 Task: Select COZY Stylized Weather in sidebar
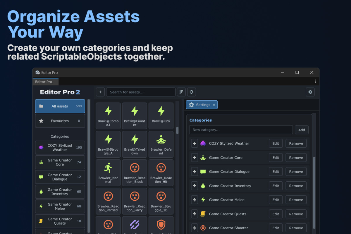coord(60,147)
